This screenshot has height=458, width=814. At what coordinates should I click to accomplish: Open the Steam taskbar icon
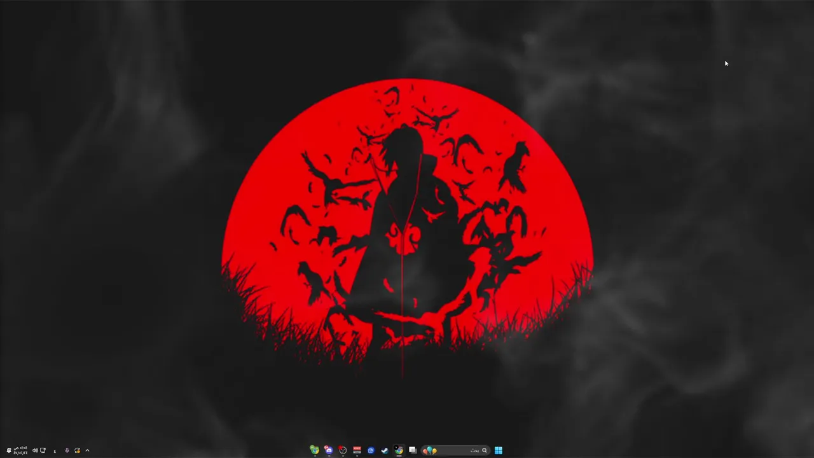coord(385,450)
